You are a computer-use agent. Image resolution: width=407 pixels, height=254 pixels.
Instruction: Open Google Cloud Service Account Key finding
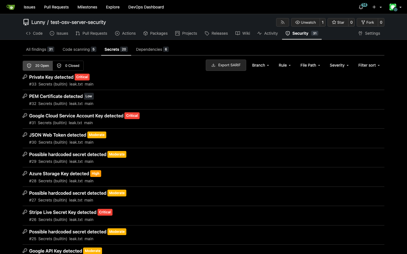click(x=76, y=116)
